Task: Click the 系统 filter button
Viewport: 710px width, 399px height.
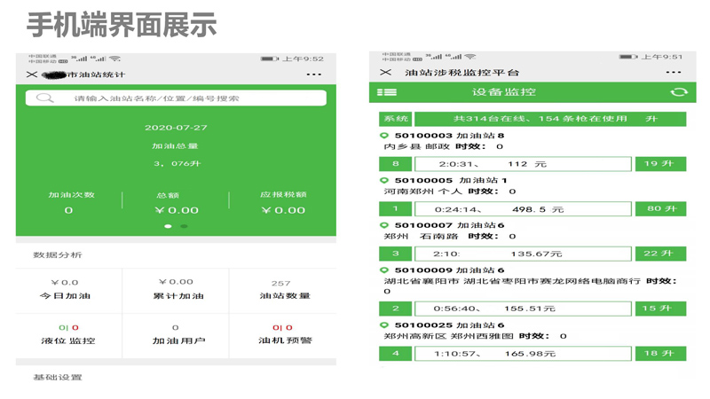Action: click(395, 119)
